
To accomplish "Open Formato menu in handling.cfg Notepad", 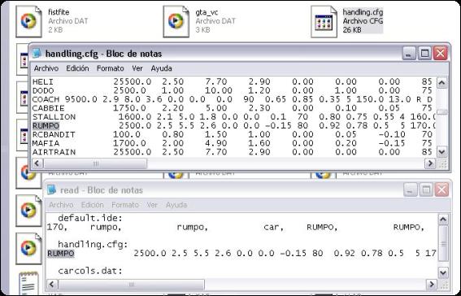I will click(111, 68).
